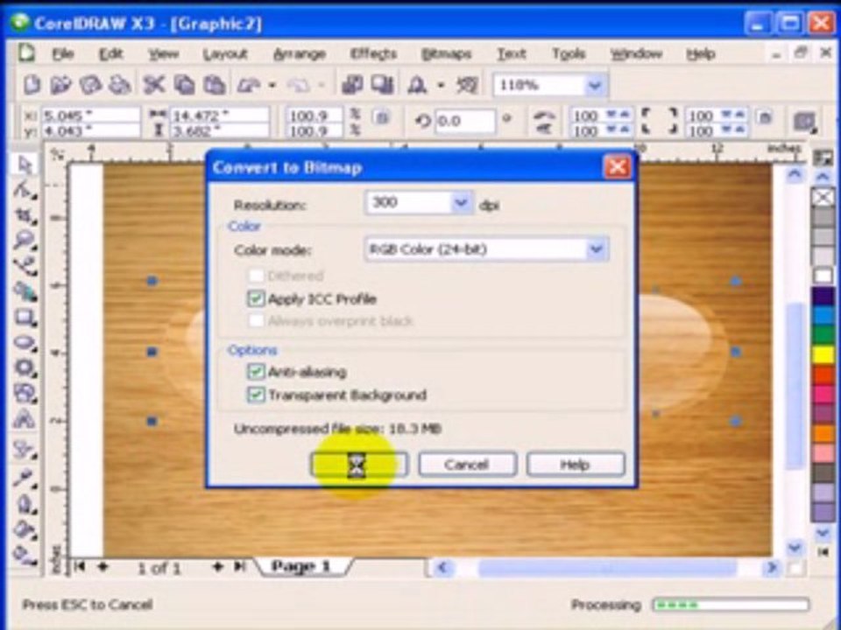Select the Outline tool in the toolbox
This screenshot has height=630, width=841.
pos(25,504)
